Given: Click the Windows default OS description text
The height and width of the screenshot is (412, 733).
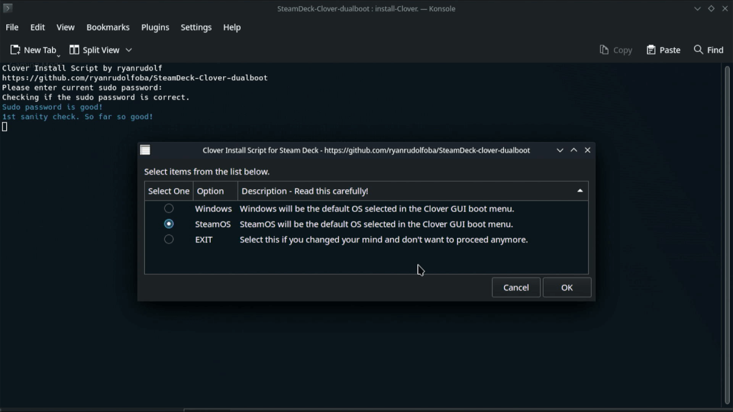Looking at the screenshot, I should [377, 209].
